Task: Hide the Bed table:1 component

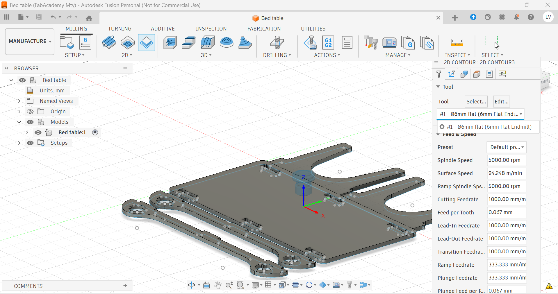Action: click(38, 132)
